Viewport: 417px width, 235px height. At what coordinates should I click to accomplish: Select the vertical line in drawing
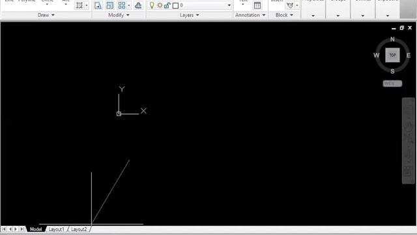(91, 198)
